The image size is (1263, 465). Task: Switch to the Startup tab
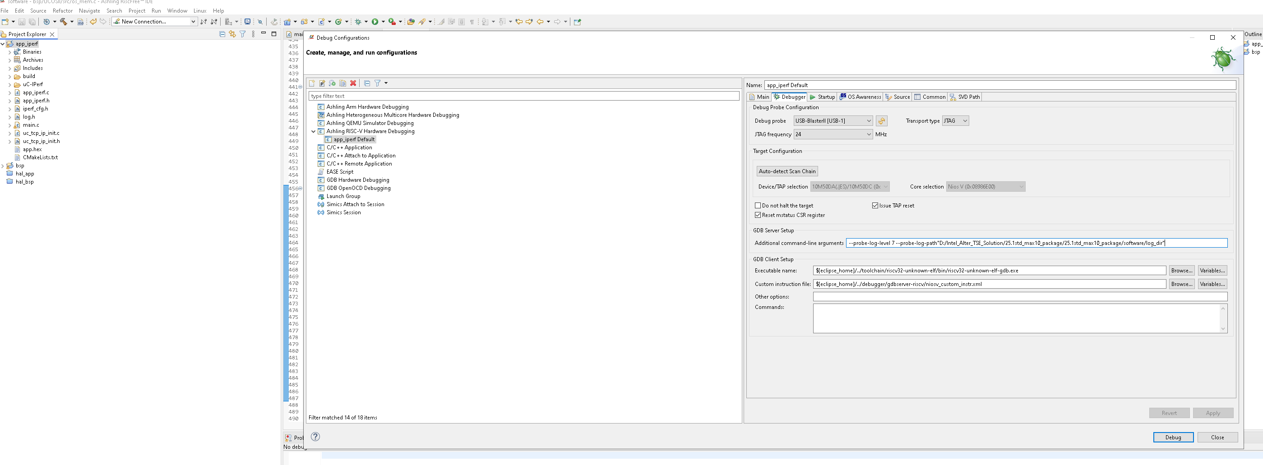coord(822,97)
